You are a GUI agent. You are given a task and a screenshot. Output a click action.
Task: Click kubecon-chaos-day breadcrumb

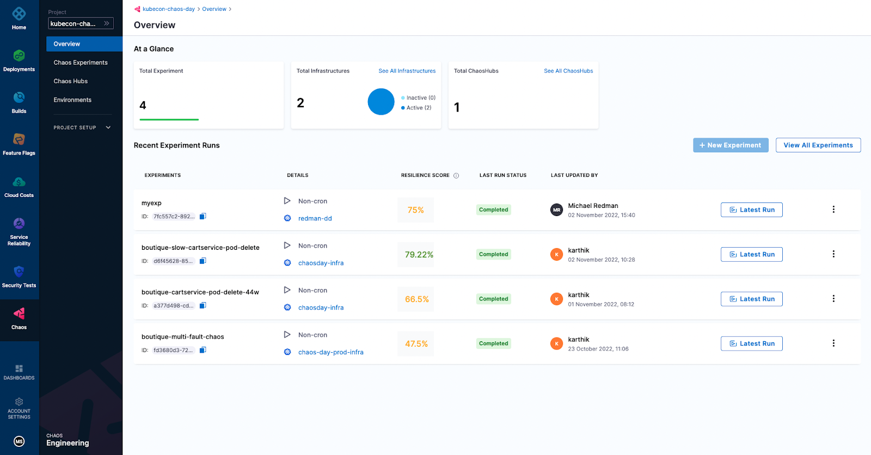pyautogui.click(x=169, y=9)
